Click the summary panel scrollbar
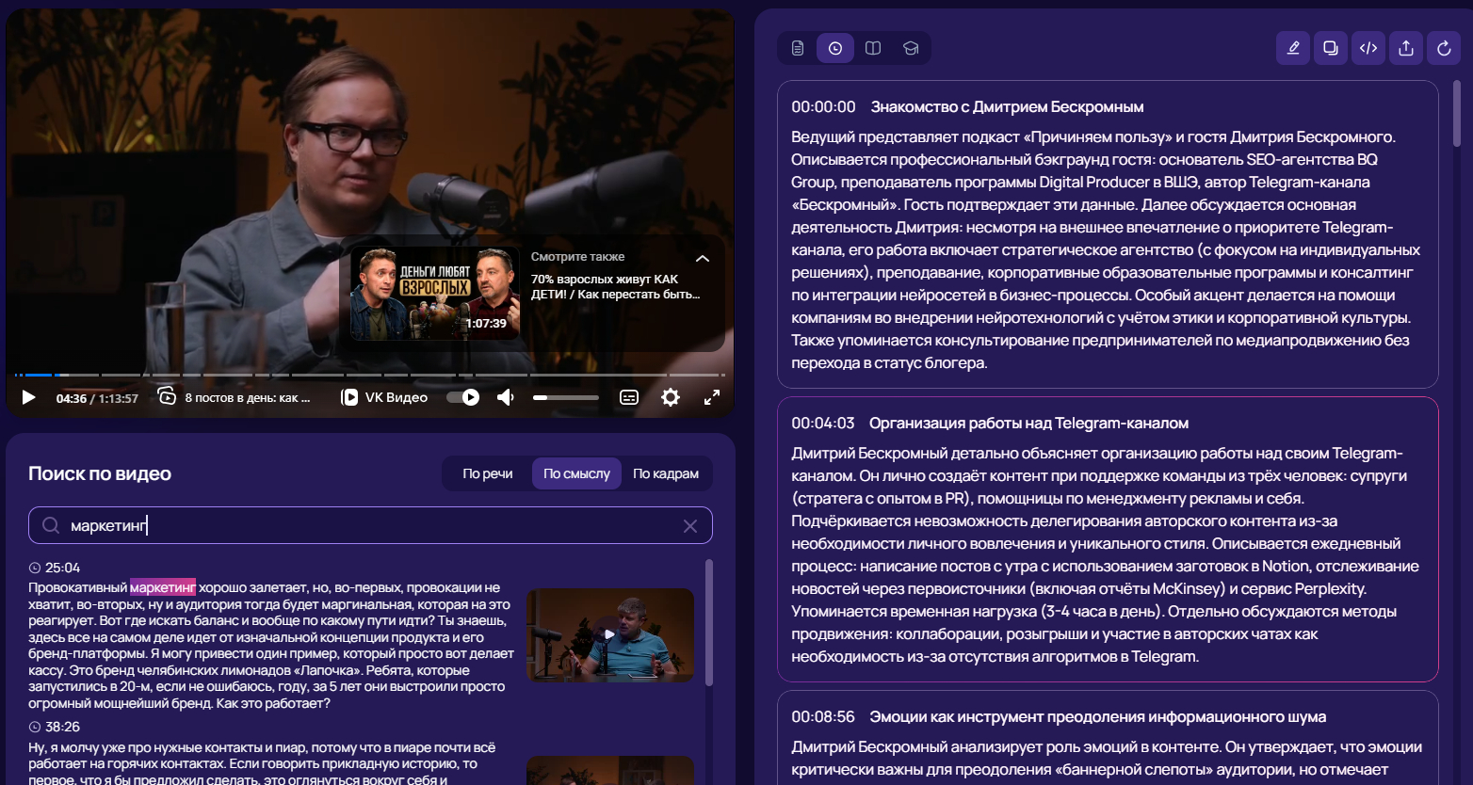This screenshot has width=1473, height=785. pos(1457,113)
